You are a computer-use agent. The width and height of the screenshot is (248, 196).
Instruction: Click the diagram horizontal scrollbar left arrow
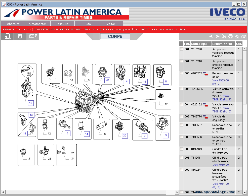coord(3,192)
